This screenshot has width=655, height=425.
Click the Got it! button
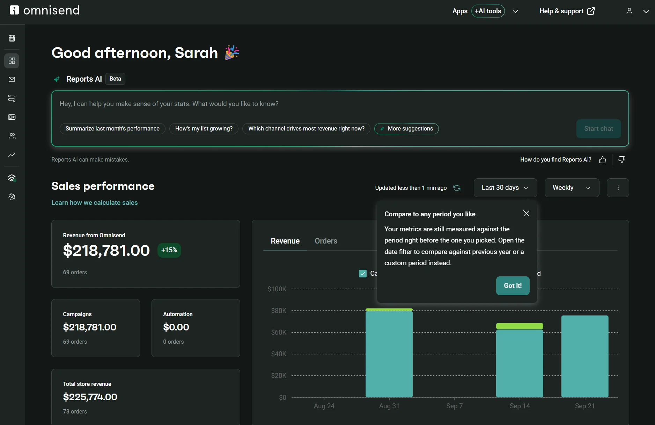[513, 286]
